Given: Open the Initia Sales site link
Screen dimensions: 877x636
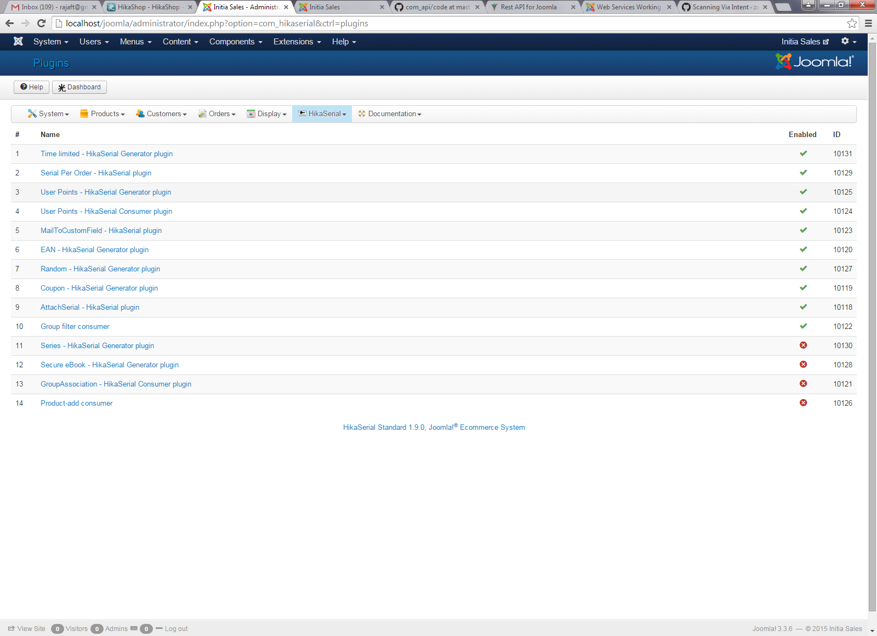Looking at the screenshot, I should point(805,42).
